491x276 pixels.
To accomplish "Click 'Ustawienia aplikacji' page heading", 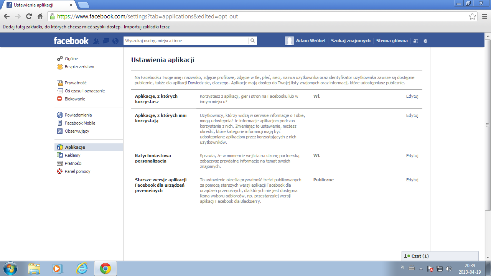I will click(x=163, y=60).
